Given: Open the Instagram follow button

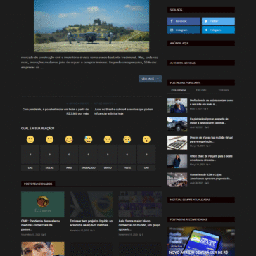Looking at the screenshot, I should [184, 30].
